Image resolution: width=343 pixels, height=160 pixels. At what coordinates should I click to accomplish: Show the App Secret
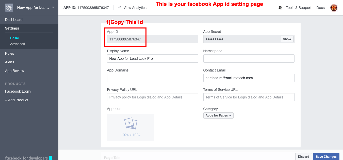287,39
